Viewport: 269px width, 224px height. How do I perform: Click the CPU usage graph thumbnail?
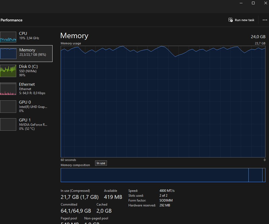click(8, 37)
